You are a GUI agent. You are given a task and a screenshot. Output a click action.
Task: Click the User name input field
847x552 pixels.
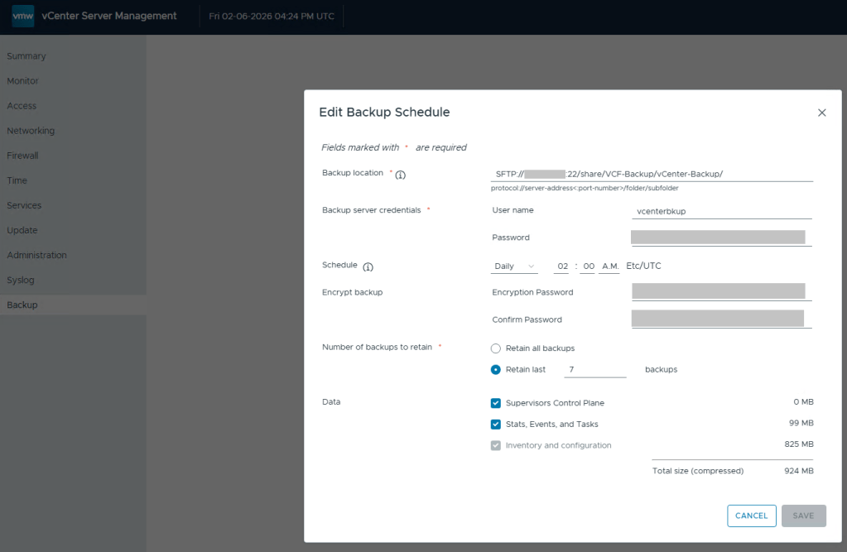[x=720, y=211]
